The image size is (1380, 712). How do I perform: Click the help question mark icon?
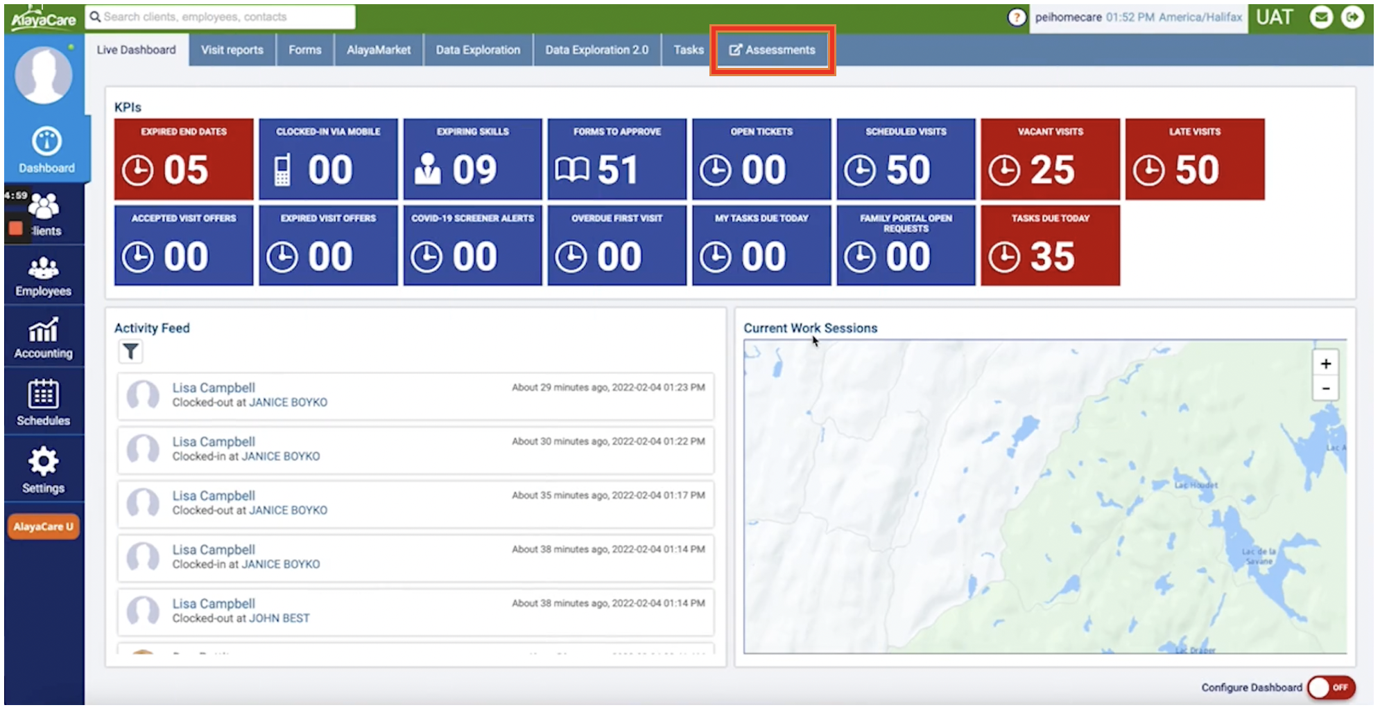tap(1016, 17)
